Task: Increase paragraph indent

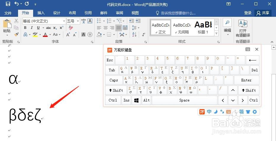Action: 138,21
